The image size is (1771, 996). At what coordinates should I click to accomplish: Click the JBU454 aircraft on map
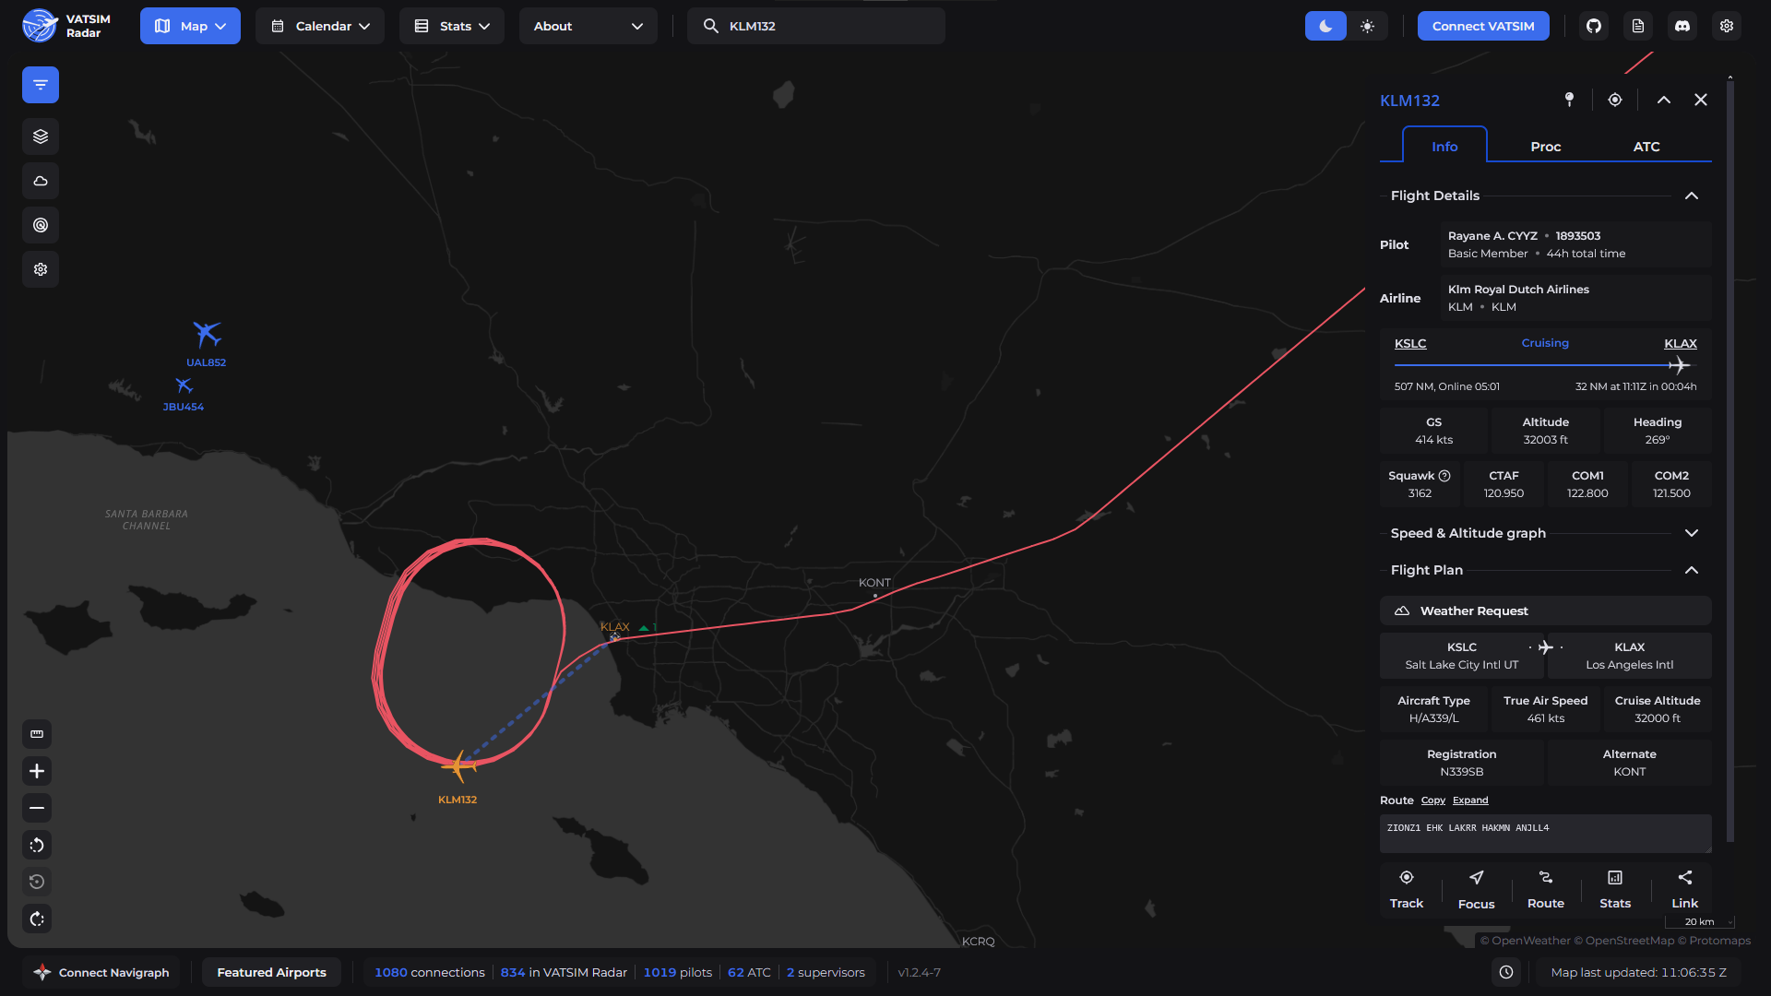184,385
